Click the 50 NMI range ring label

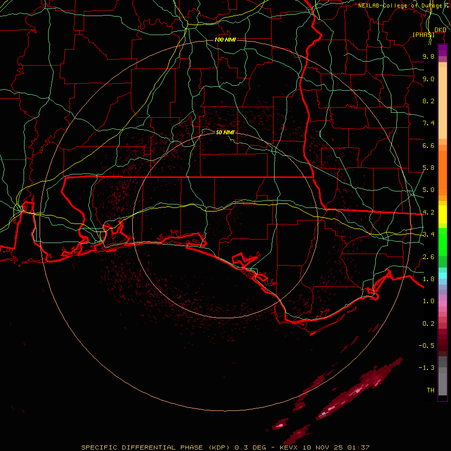tap(225, 132)
